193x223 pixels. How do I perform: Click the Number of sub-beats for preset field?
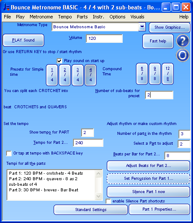pyautogui.click(x=159, y=95)
